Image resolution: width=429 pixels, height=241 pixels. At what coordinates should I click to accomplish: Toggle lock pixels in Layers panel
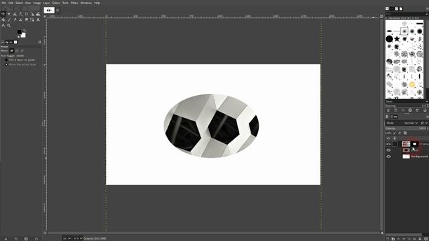(395, 133)
